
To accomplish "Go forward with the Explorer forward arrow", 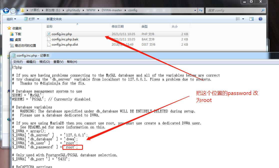I will (13, 11).
